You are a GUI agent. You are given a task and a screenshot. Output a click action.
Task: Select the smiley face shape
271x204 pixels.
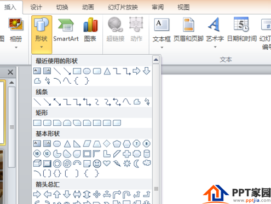97,164
